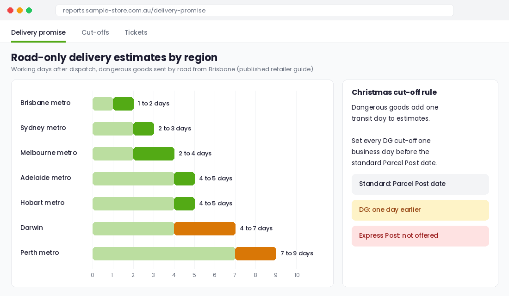Click the light green Darwin bar segment
This screenshot has width=509, height=296.
coord(133,229)
